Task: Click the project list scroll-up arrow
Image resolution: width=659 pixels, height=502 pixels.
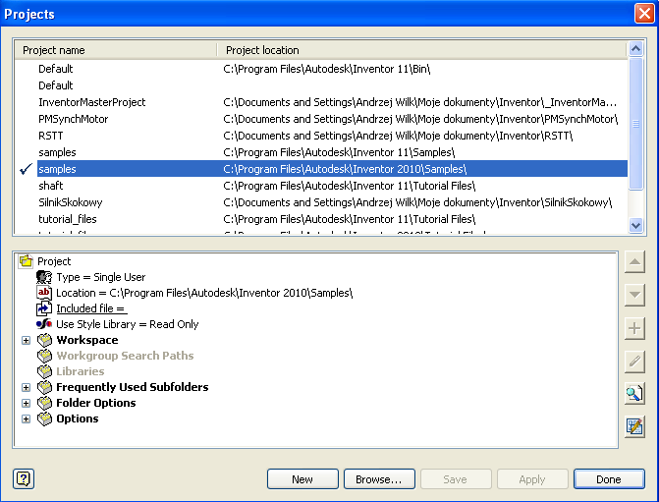Action: 635,49
